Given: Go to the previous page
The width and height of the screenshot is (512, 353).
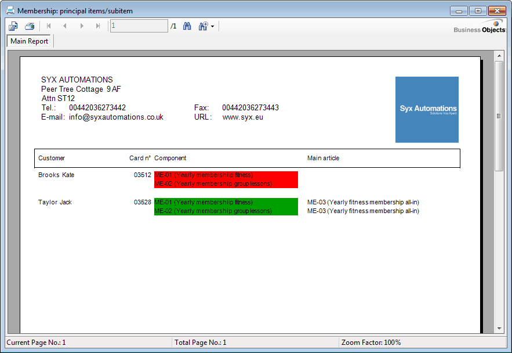Looking at the screenshot, I should (x=65, y=26).
